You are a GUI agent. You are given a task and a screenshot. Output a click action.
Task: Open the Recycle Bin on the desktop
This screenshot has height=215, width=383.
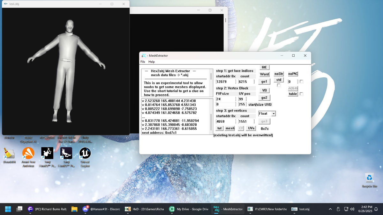point(369,180)
